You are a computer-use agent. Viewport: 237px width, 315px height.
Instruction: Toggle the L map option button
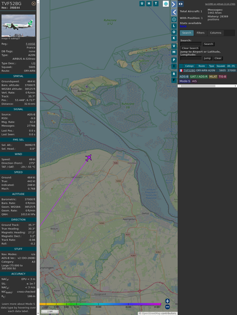(x=174, y=26)
